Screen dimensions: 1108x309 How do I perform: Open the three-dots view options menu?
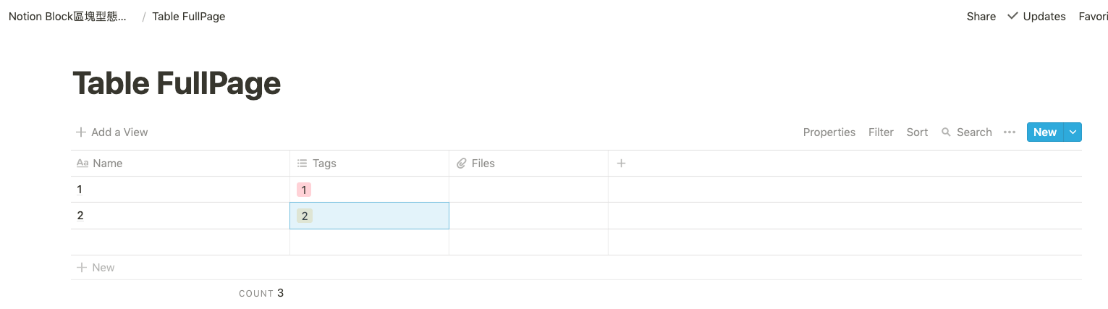click(x=1010, y=132)
